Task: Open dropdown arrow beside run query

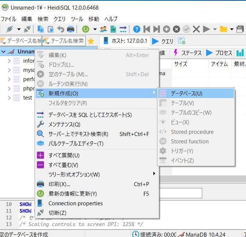Action: pos(215,29)
